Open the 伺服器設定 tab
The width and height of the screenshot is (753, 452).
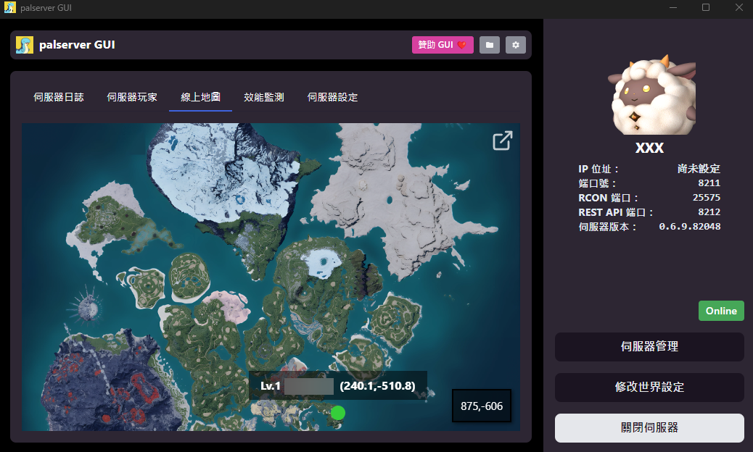pyautogui.click(x=332, y=97)
